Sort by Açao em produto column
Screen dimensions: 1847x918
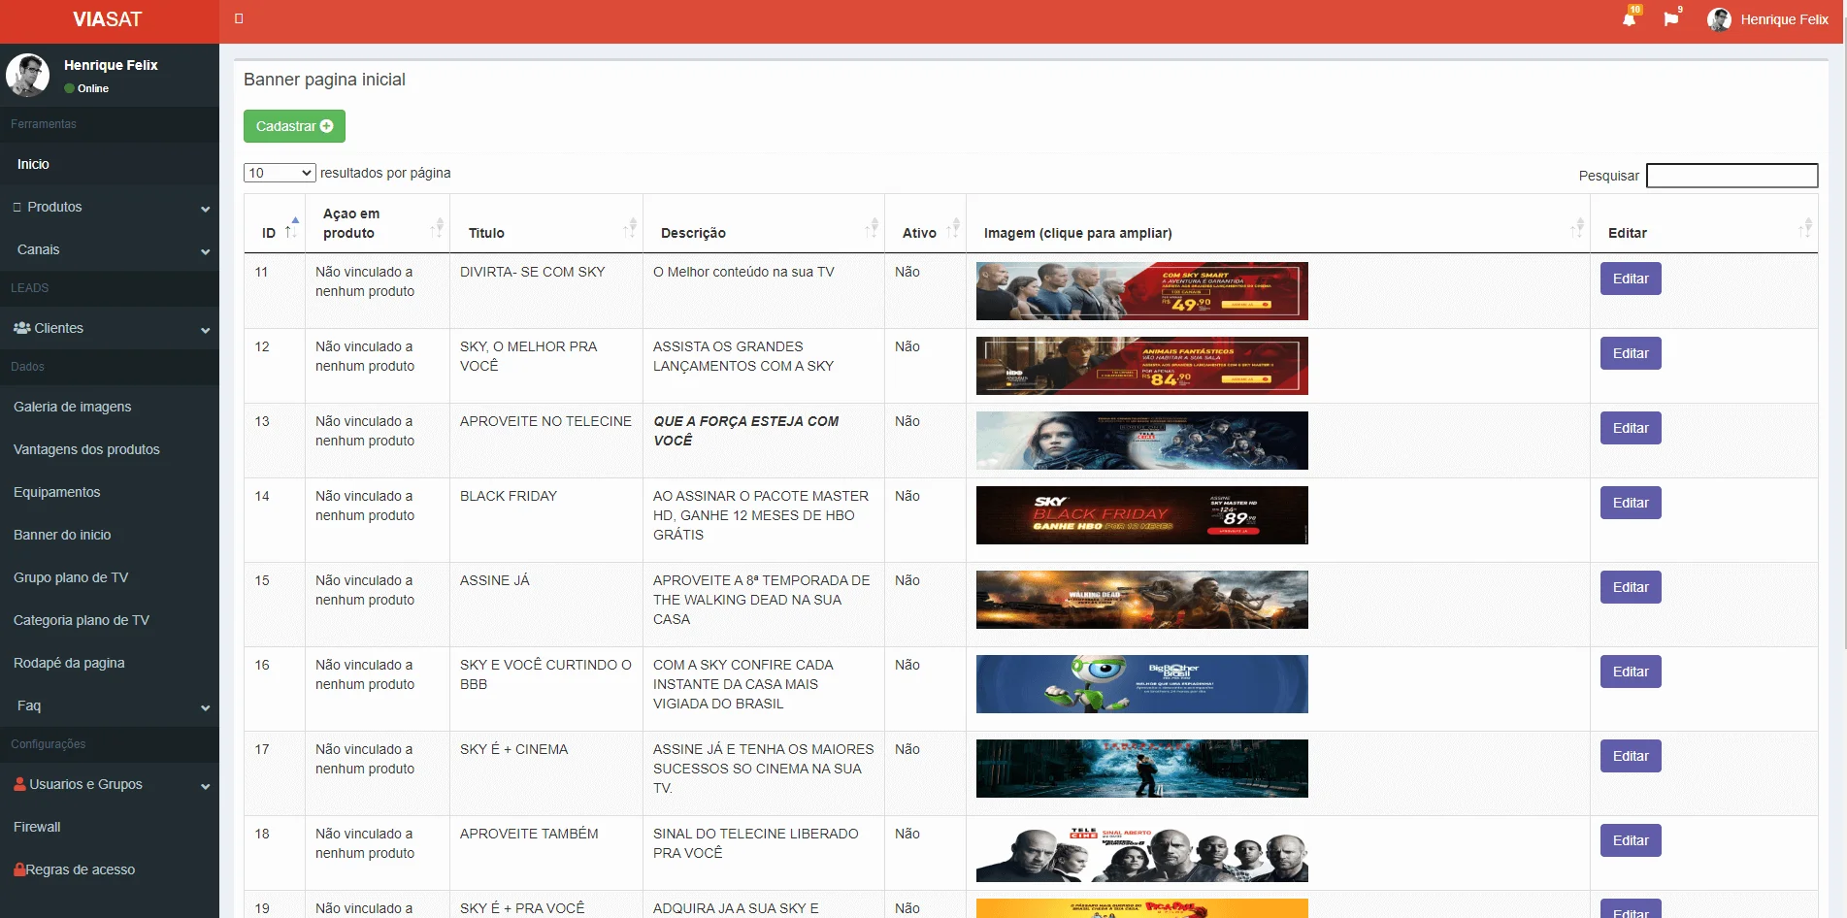(x=437, y=228)
